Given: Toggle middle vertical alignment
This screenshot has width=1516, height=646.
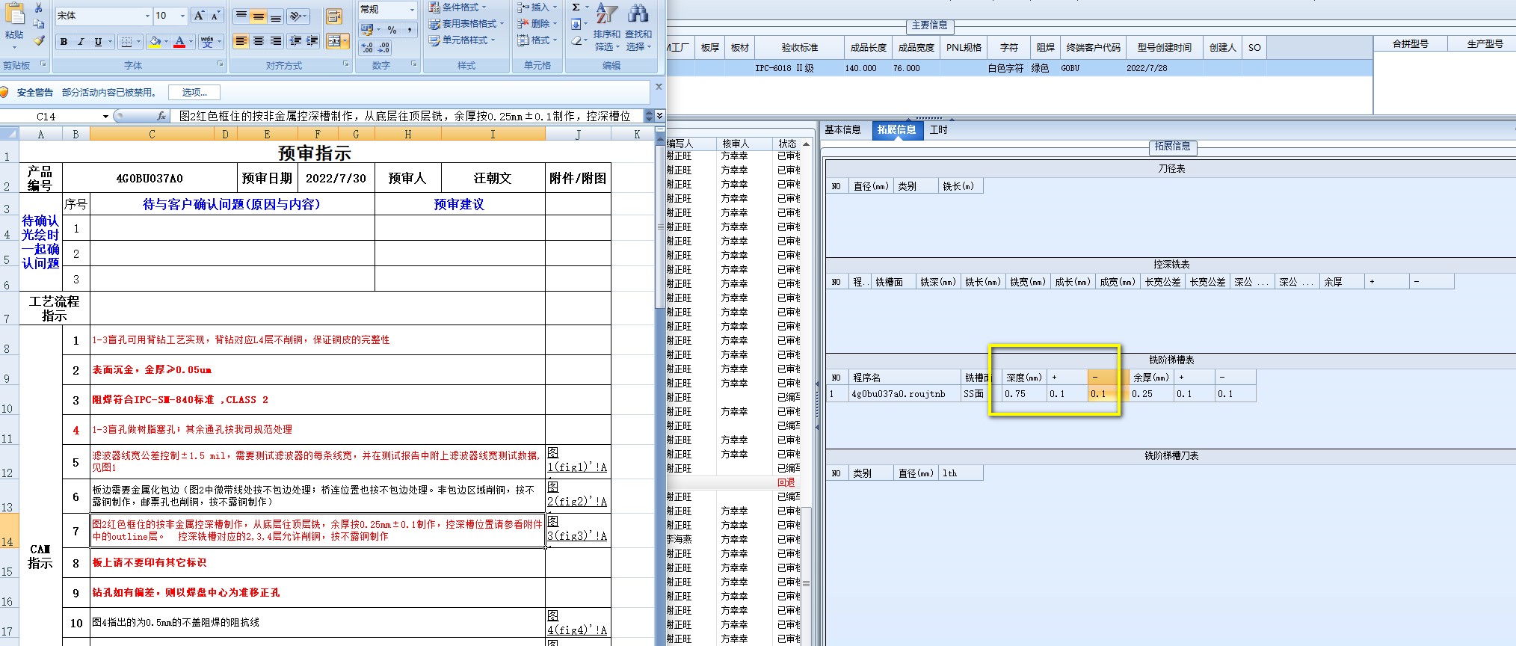Looking at the screenshot, I should [x=258, y=16].
